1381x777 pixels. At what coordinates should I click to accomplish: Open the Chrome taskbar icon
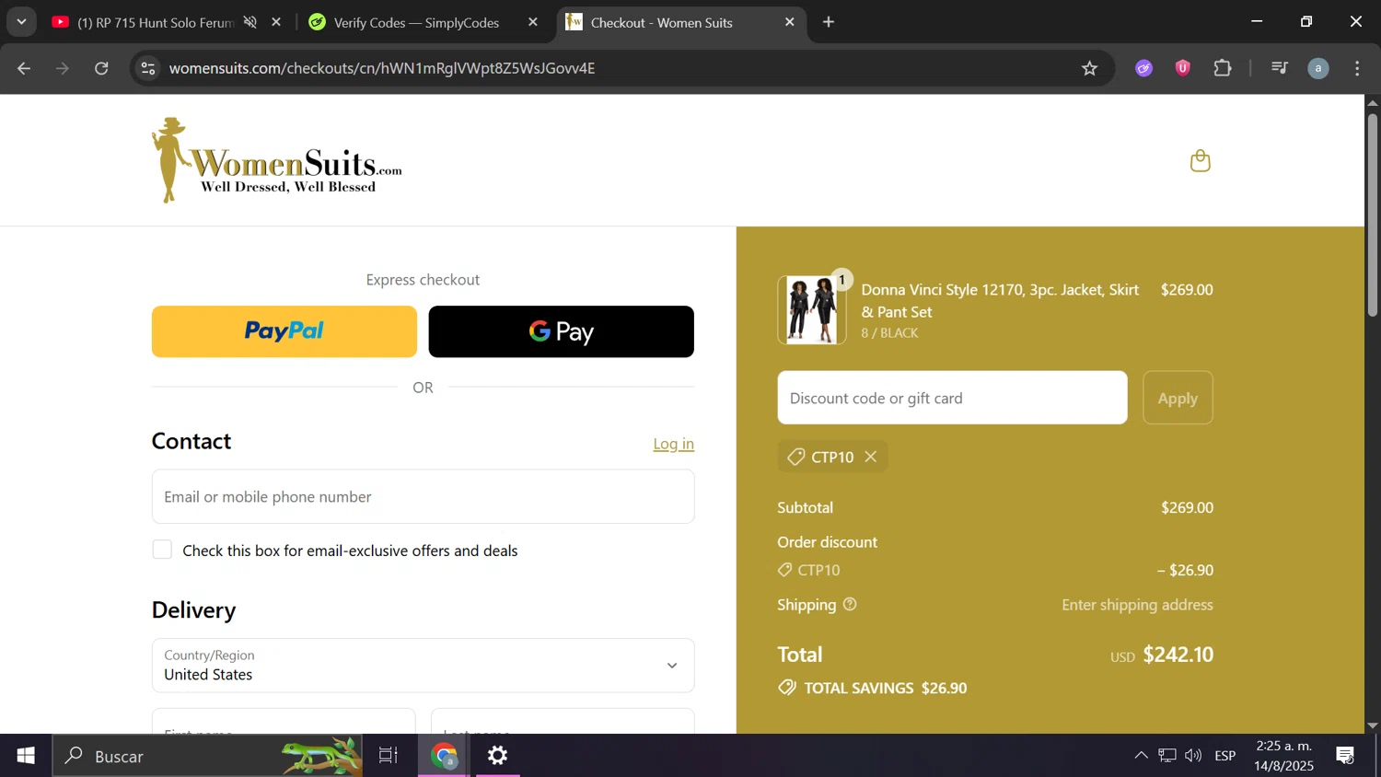point(445,756)
